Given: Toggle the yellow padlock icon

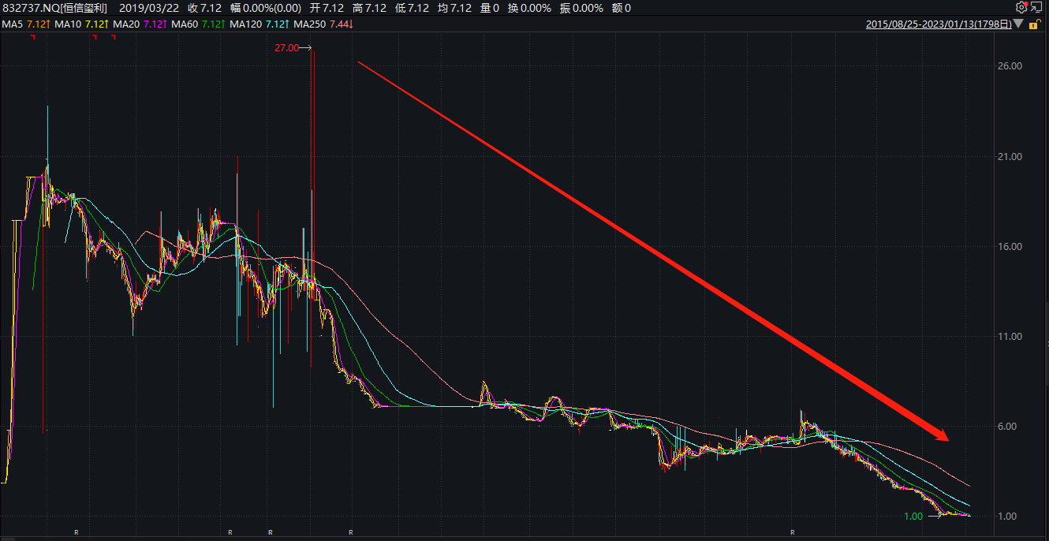Looking at the screenshot, I should (1033, 24).
